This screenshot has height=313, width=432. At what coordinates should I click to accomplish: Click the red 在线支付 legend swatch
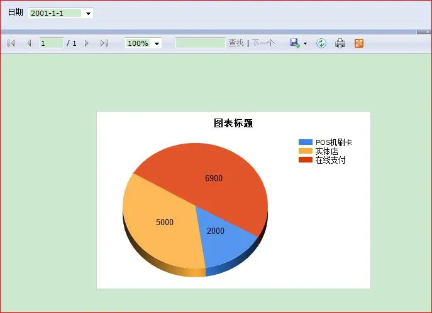pos(305,160)
